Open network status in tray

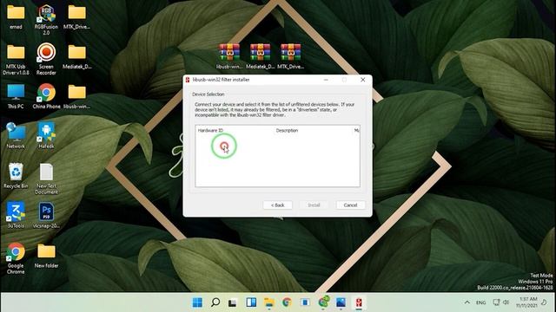(x=496, y=302)
